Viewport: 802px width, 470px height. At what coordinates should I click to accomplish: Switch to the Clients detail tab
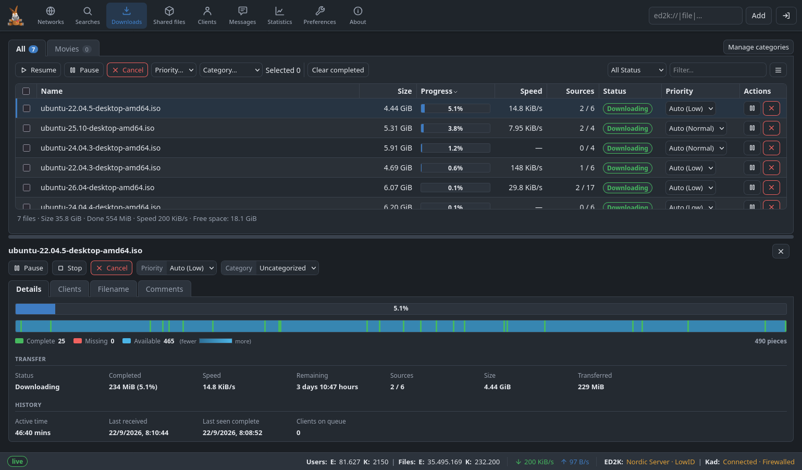(x=69, y=289)
